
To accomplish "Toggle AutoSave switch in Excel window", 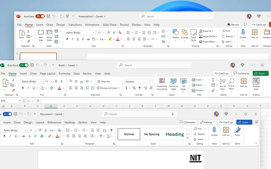I will pyautogui.click(x=24, y=65).
